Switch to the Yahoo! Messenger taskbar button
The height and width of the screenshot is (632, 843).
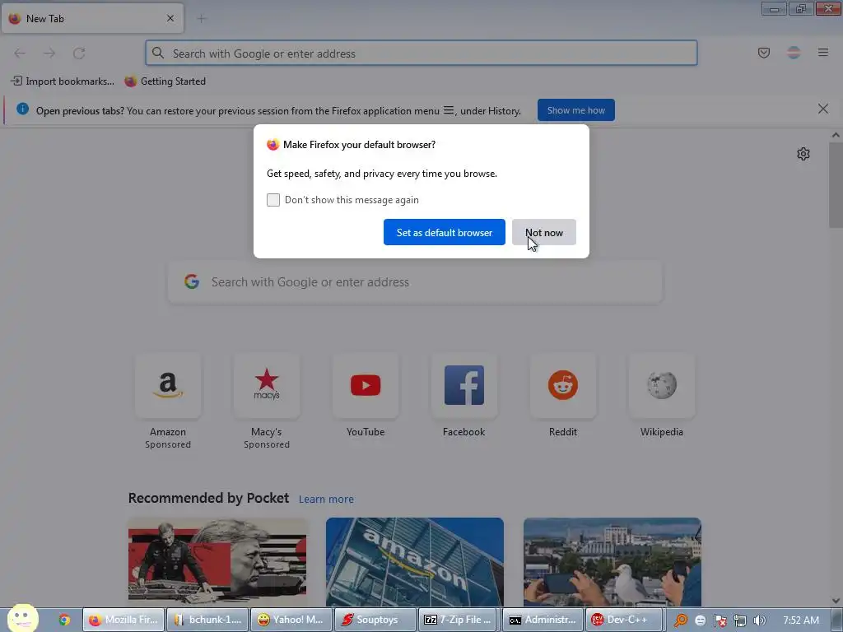pos(291,620)
